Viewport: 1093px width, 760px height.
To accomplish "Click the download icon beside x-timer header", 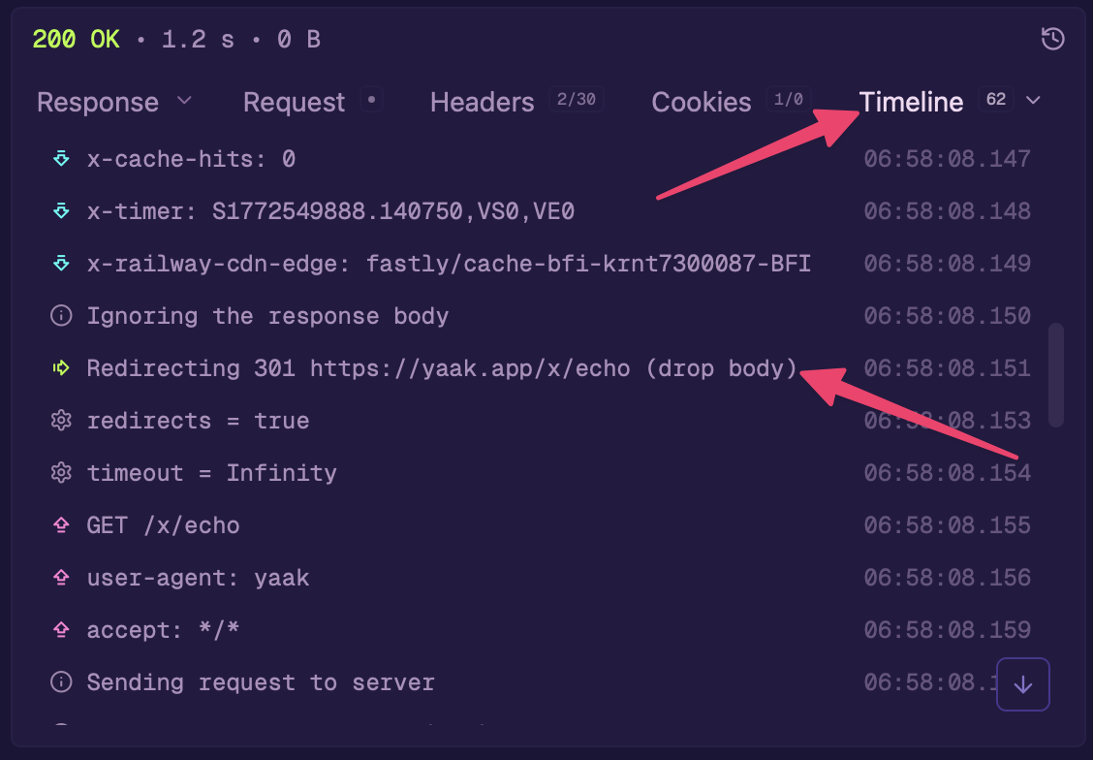I will point(61,211).
